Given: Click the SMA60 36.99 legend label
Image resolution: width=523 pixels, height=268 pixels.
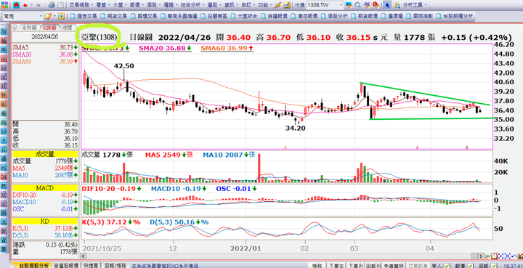Looking at the screenshot, I should (227, 49).
